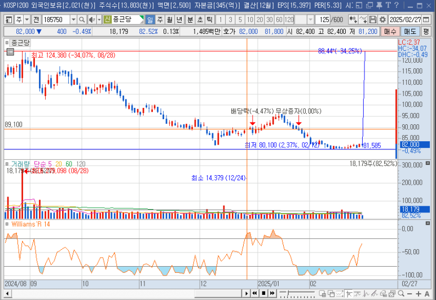436x300 pixels.
Task: Click the crosshair cursor arrow tool icon
Action: click(x=349, y=293)
